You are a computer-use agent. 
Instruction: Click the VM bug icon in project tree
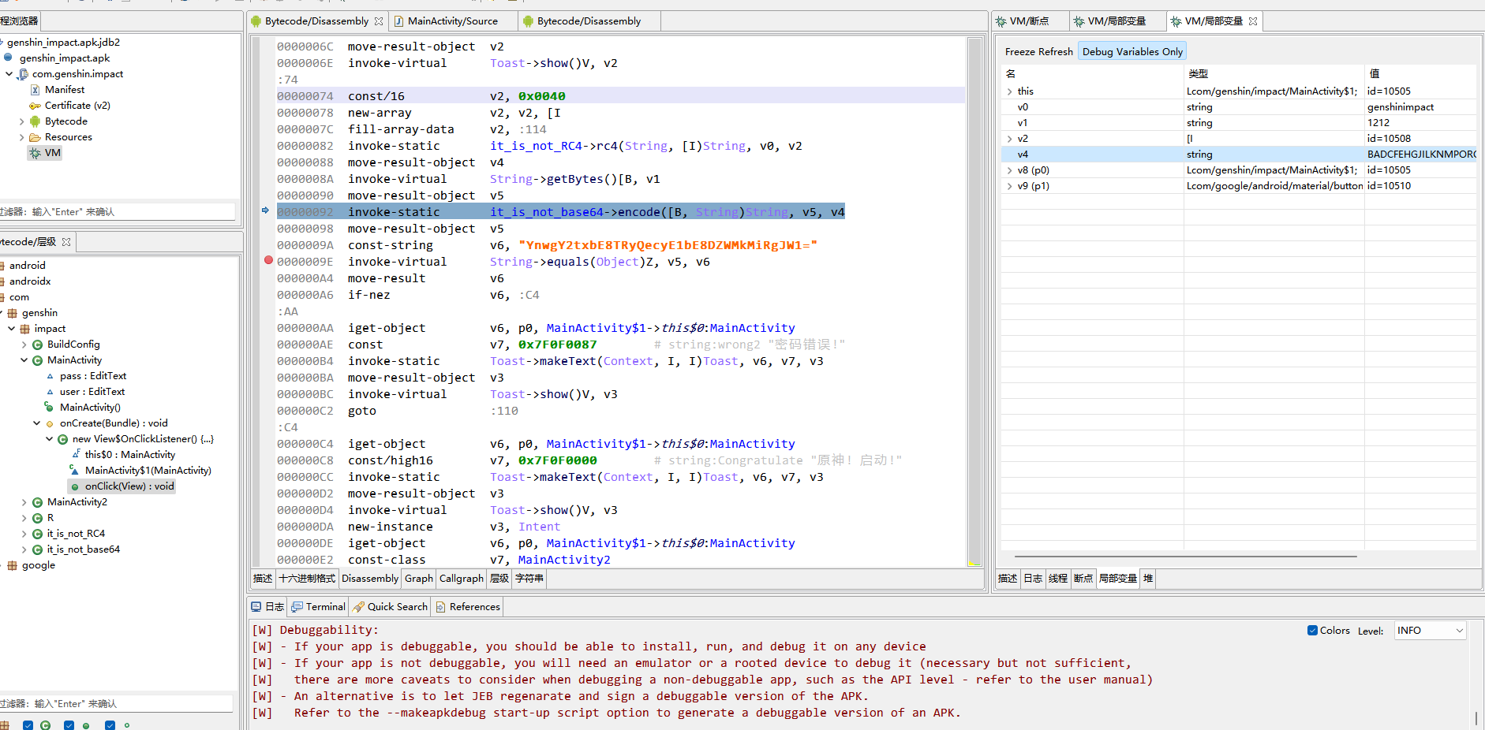pyautogui.click(x=35, y=153)
